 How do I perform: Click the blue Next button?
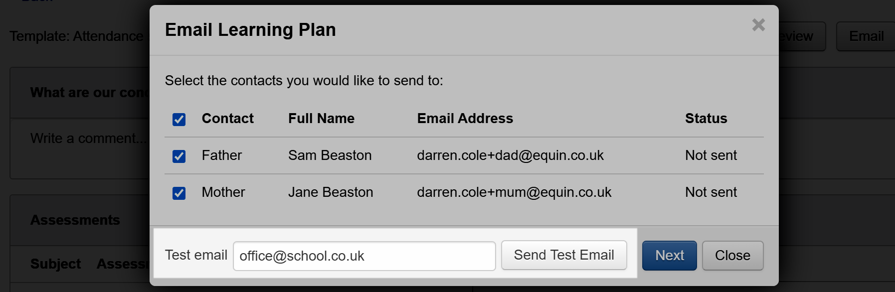tap(669, 256)
